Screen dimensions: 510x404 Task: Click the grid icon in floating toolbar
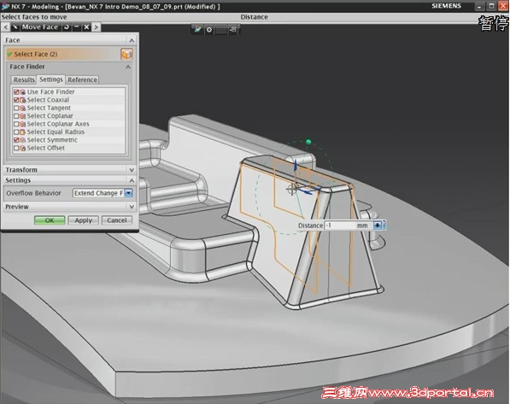[221, 30]
